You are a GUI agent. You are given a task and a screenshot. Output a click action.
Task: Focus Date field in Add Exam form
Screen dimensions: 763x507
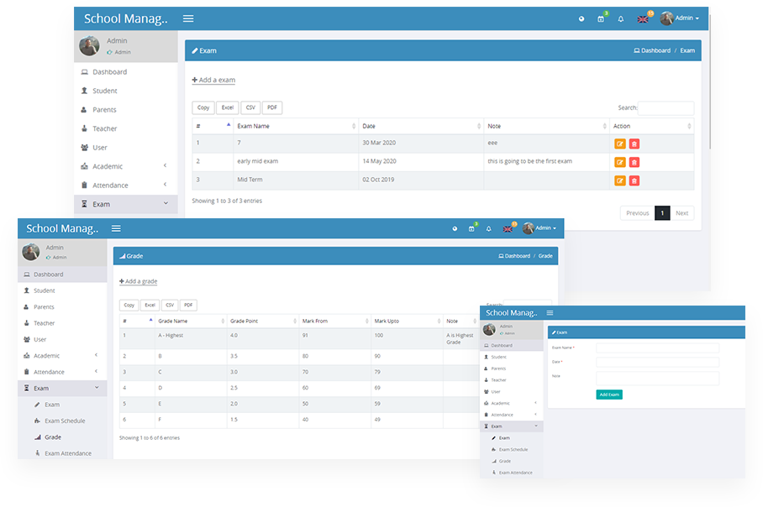[x=657, y=362]
